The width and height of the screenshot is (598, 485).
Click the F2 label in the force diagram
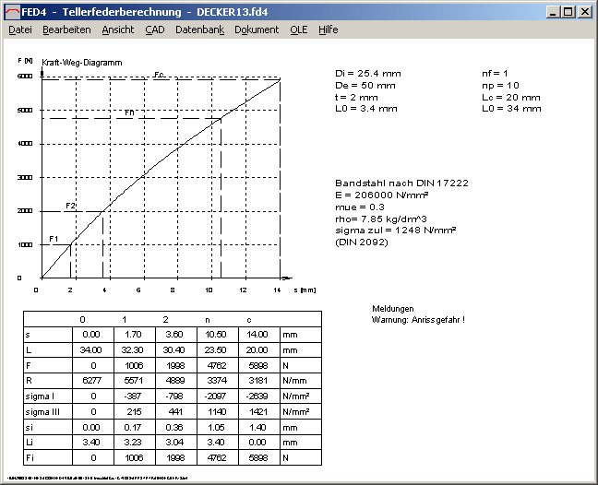pyautogui.click(x=70, y=205)
